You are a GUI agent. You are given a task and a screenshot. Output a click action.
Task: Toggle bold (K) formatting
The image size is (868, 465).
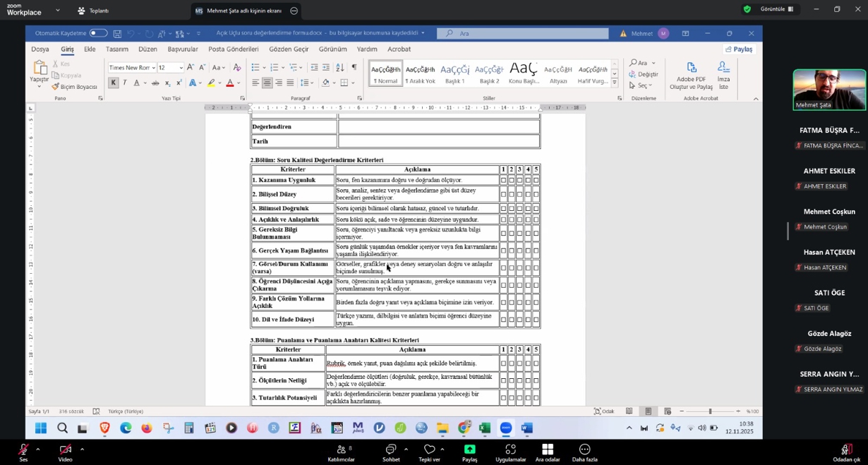pos(113,83)
